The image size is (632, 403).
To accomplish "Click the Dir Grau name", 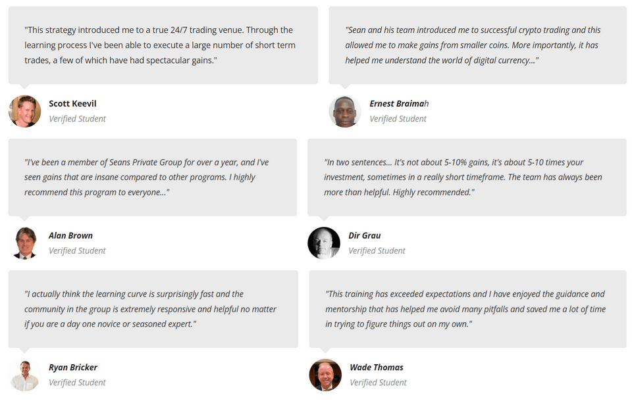I will pos(365,235).
